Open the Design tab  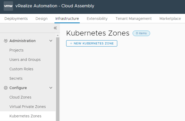(x=41, y=19)
